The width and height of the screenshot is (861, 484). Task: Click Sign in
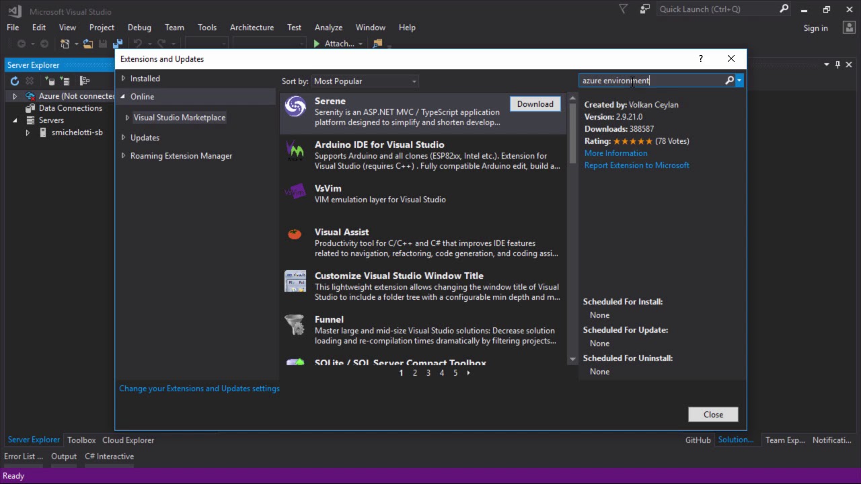coord(815,28)
